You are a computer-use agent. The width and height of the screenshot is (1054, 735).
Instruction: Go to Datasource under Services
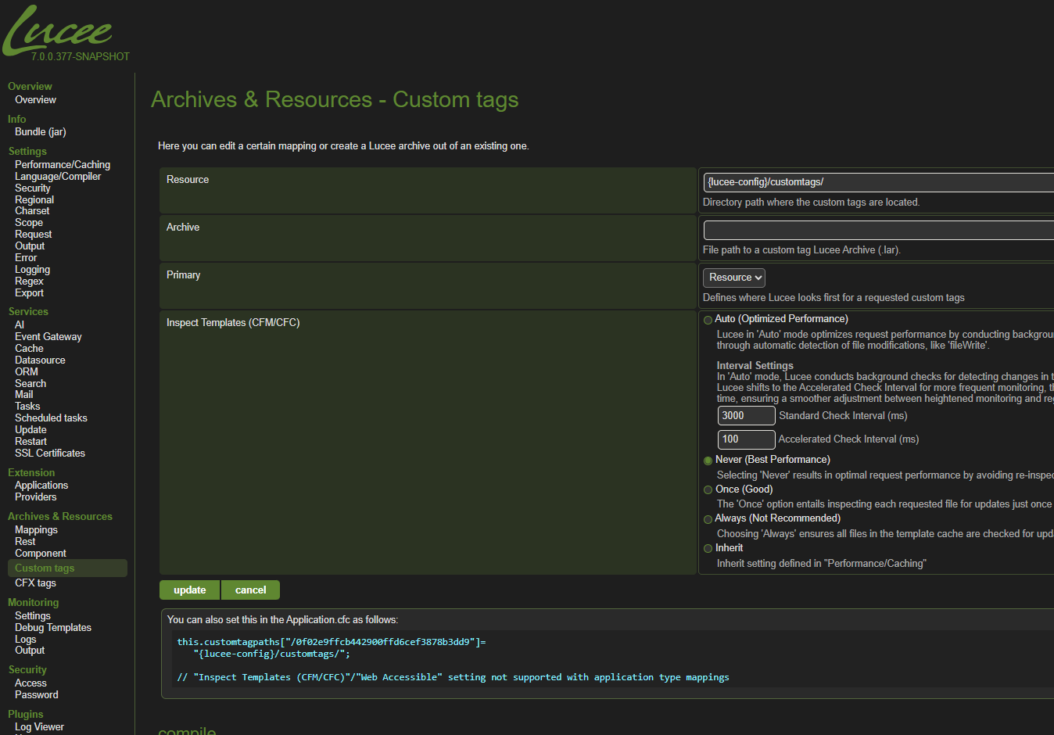[x=40, y=360]
